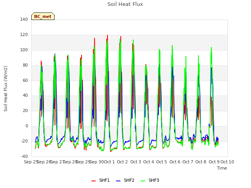The height and width of the screenshot is (188, 251).
Task: Click the blue SHF2 legend swatch
Action: click(x=118, y=181)
